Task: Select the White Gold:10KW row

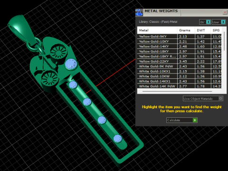Action: pyautogui.click(x=179, y=76)
